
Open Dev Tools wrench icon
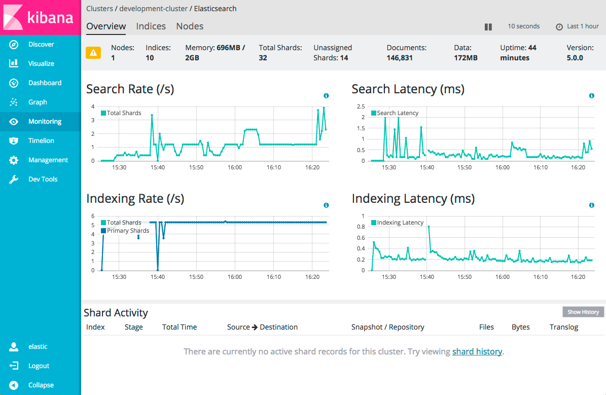click(14, 179)
